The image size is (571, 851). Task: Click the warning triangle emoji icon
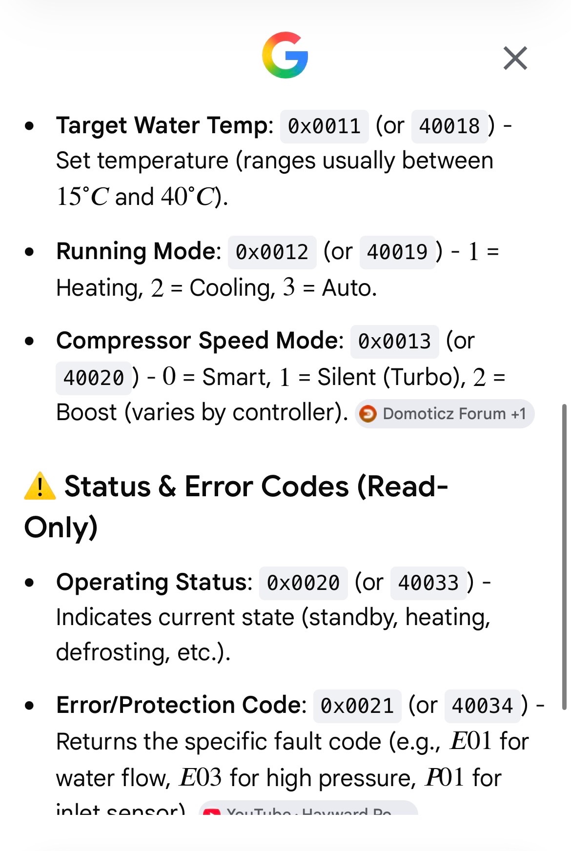(x=40, y=486)
